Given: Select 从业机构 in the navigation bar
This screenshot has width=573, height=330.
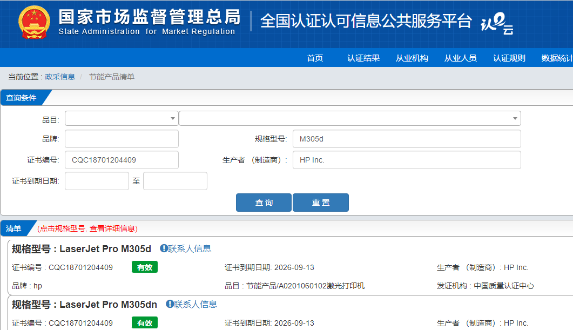Looking at the screenshot, I should tap(412, 58).
